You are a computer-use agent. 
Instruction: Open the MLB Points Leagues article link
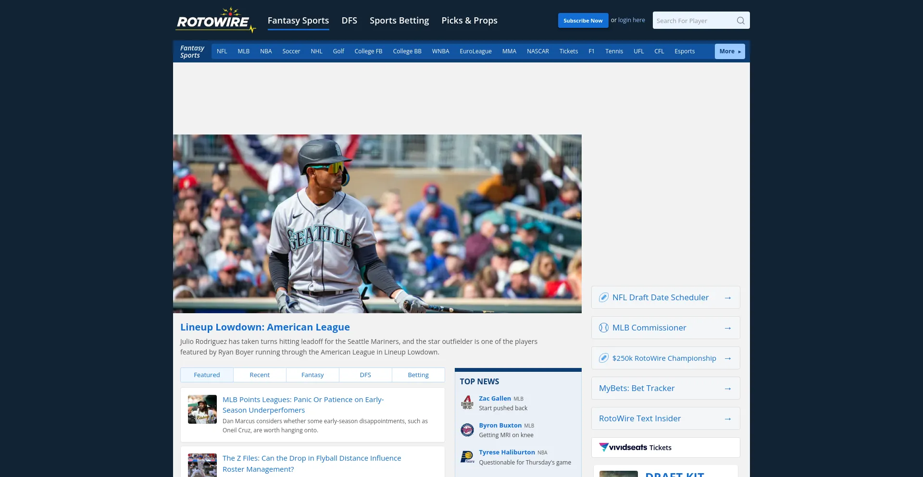[303, 404]
